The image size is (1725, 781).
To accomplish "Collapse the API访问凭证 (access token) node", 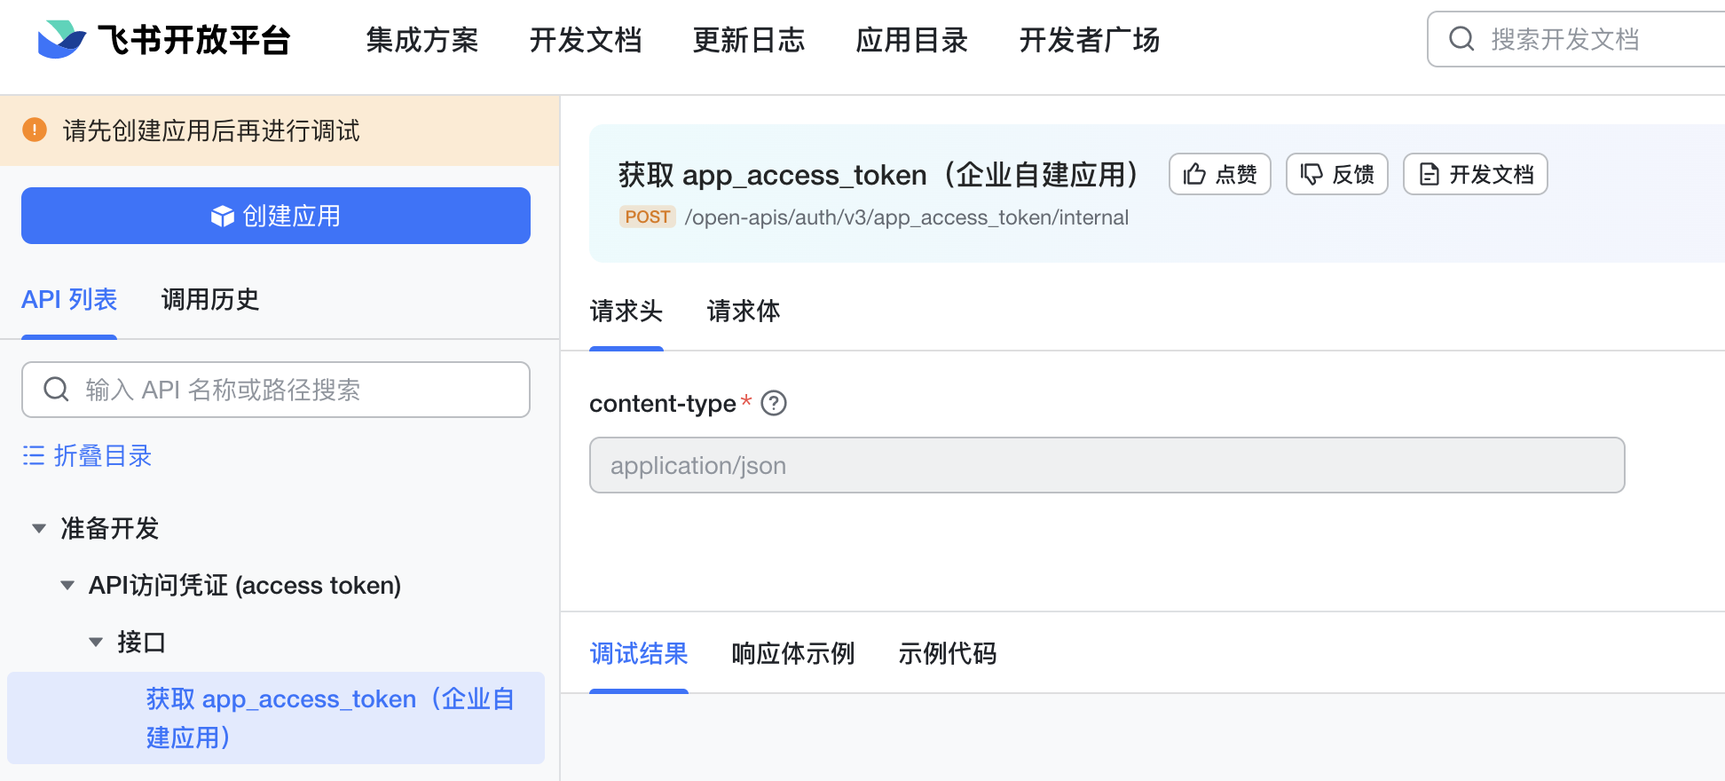I will click(67, 586).
